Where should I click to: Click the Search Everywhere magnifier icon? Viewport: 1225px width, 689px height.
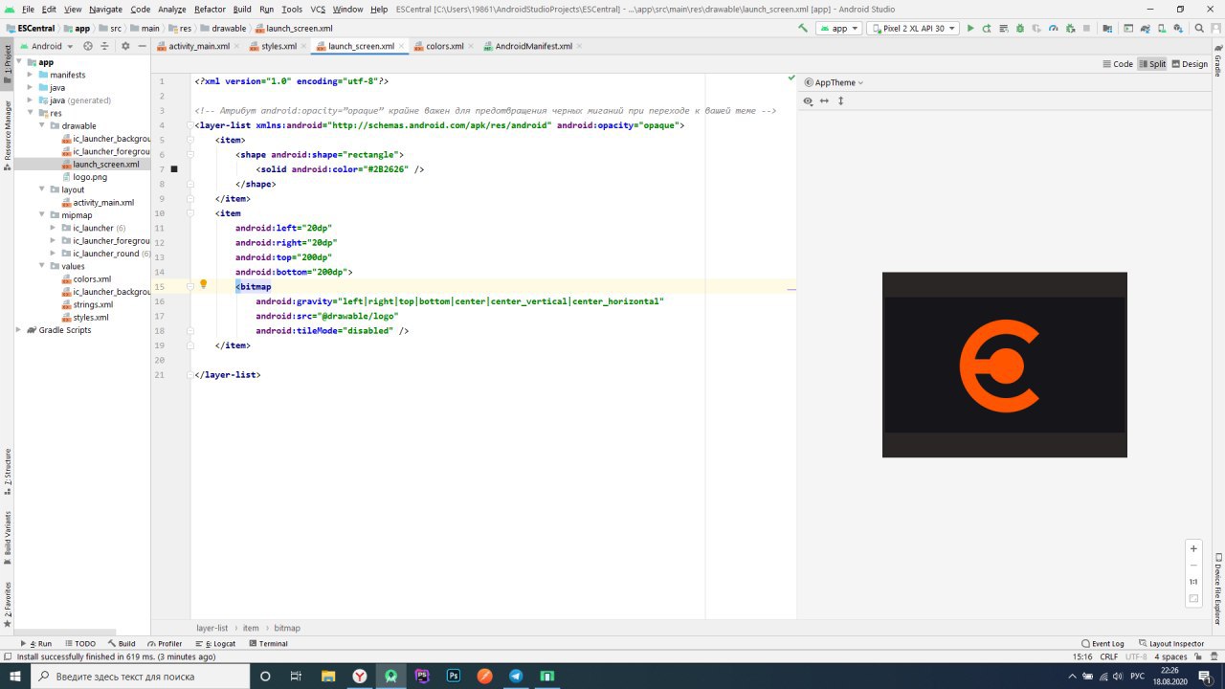1199,29
